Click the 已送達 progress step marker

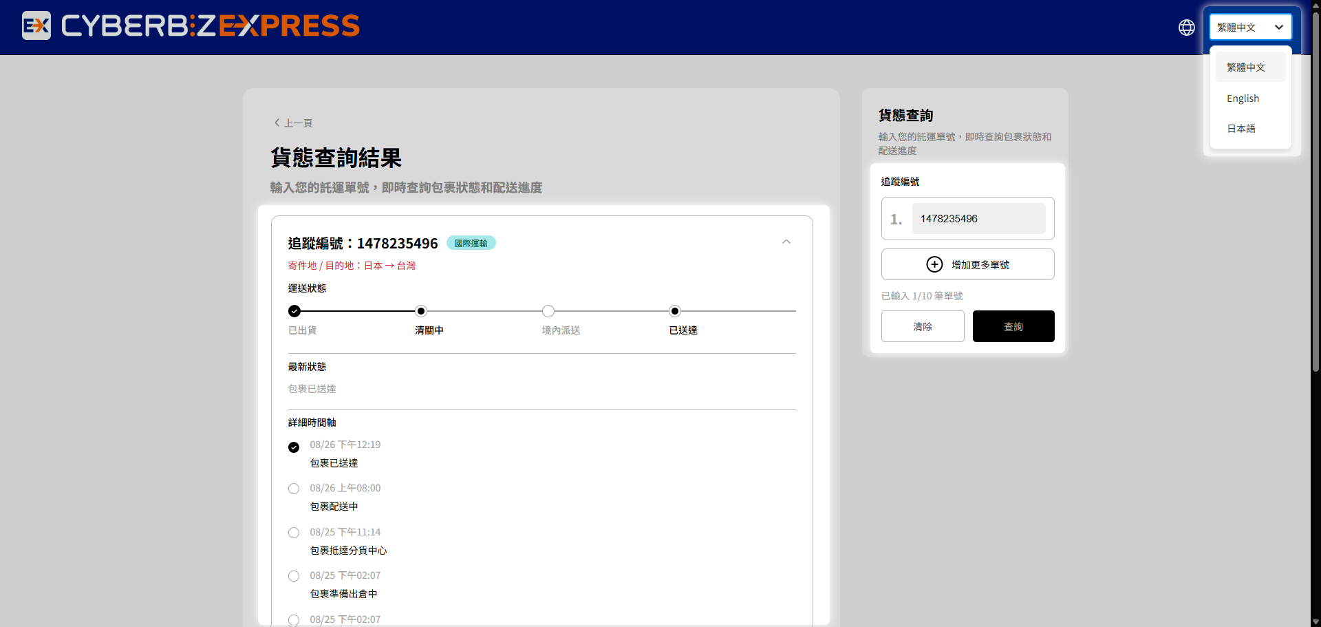pyautogui.click(x=675, y=311)
